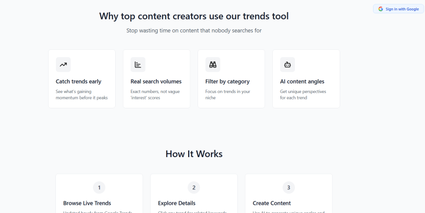Click the step 2 number circle
Screen dimensions: 425x213
(194, 188)
